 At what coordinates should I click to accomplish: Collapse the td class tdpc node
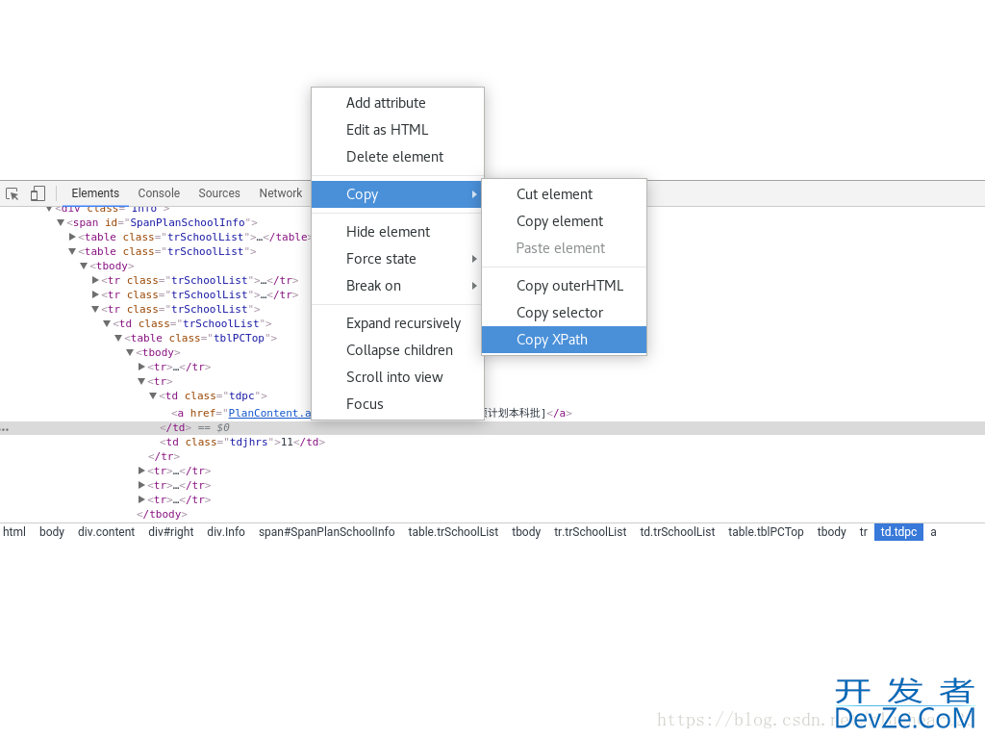click(x=153, y=395)
